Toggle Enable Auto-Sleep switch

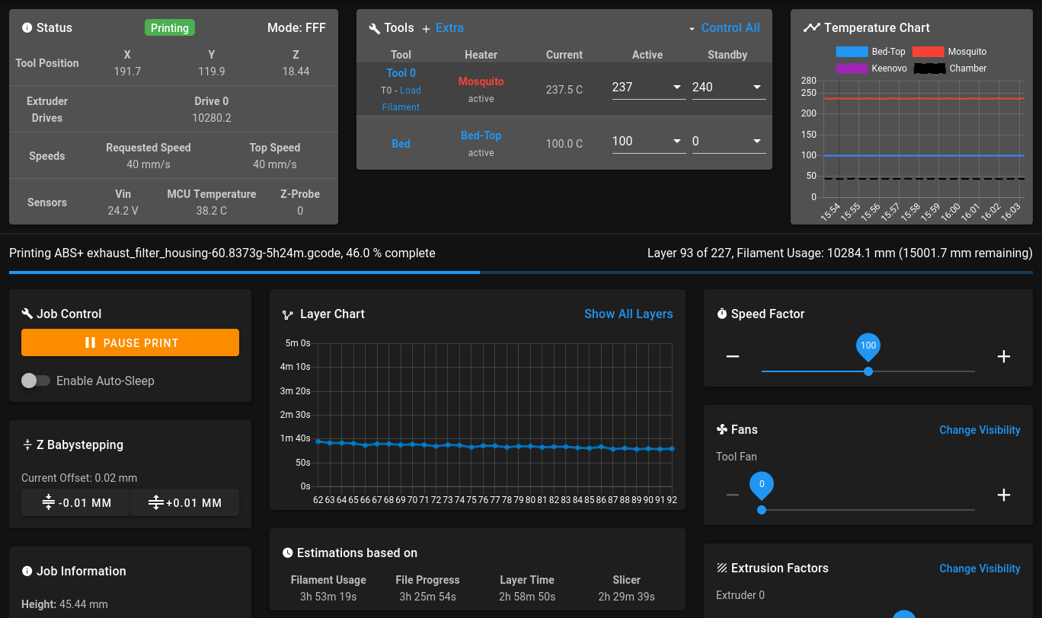tap(35, 381)
